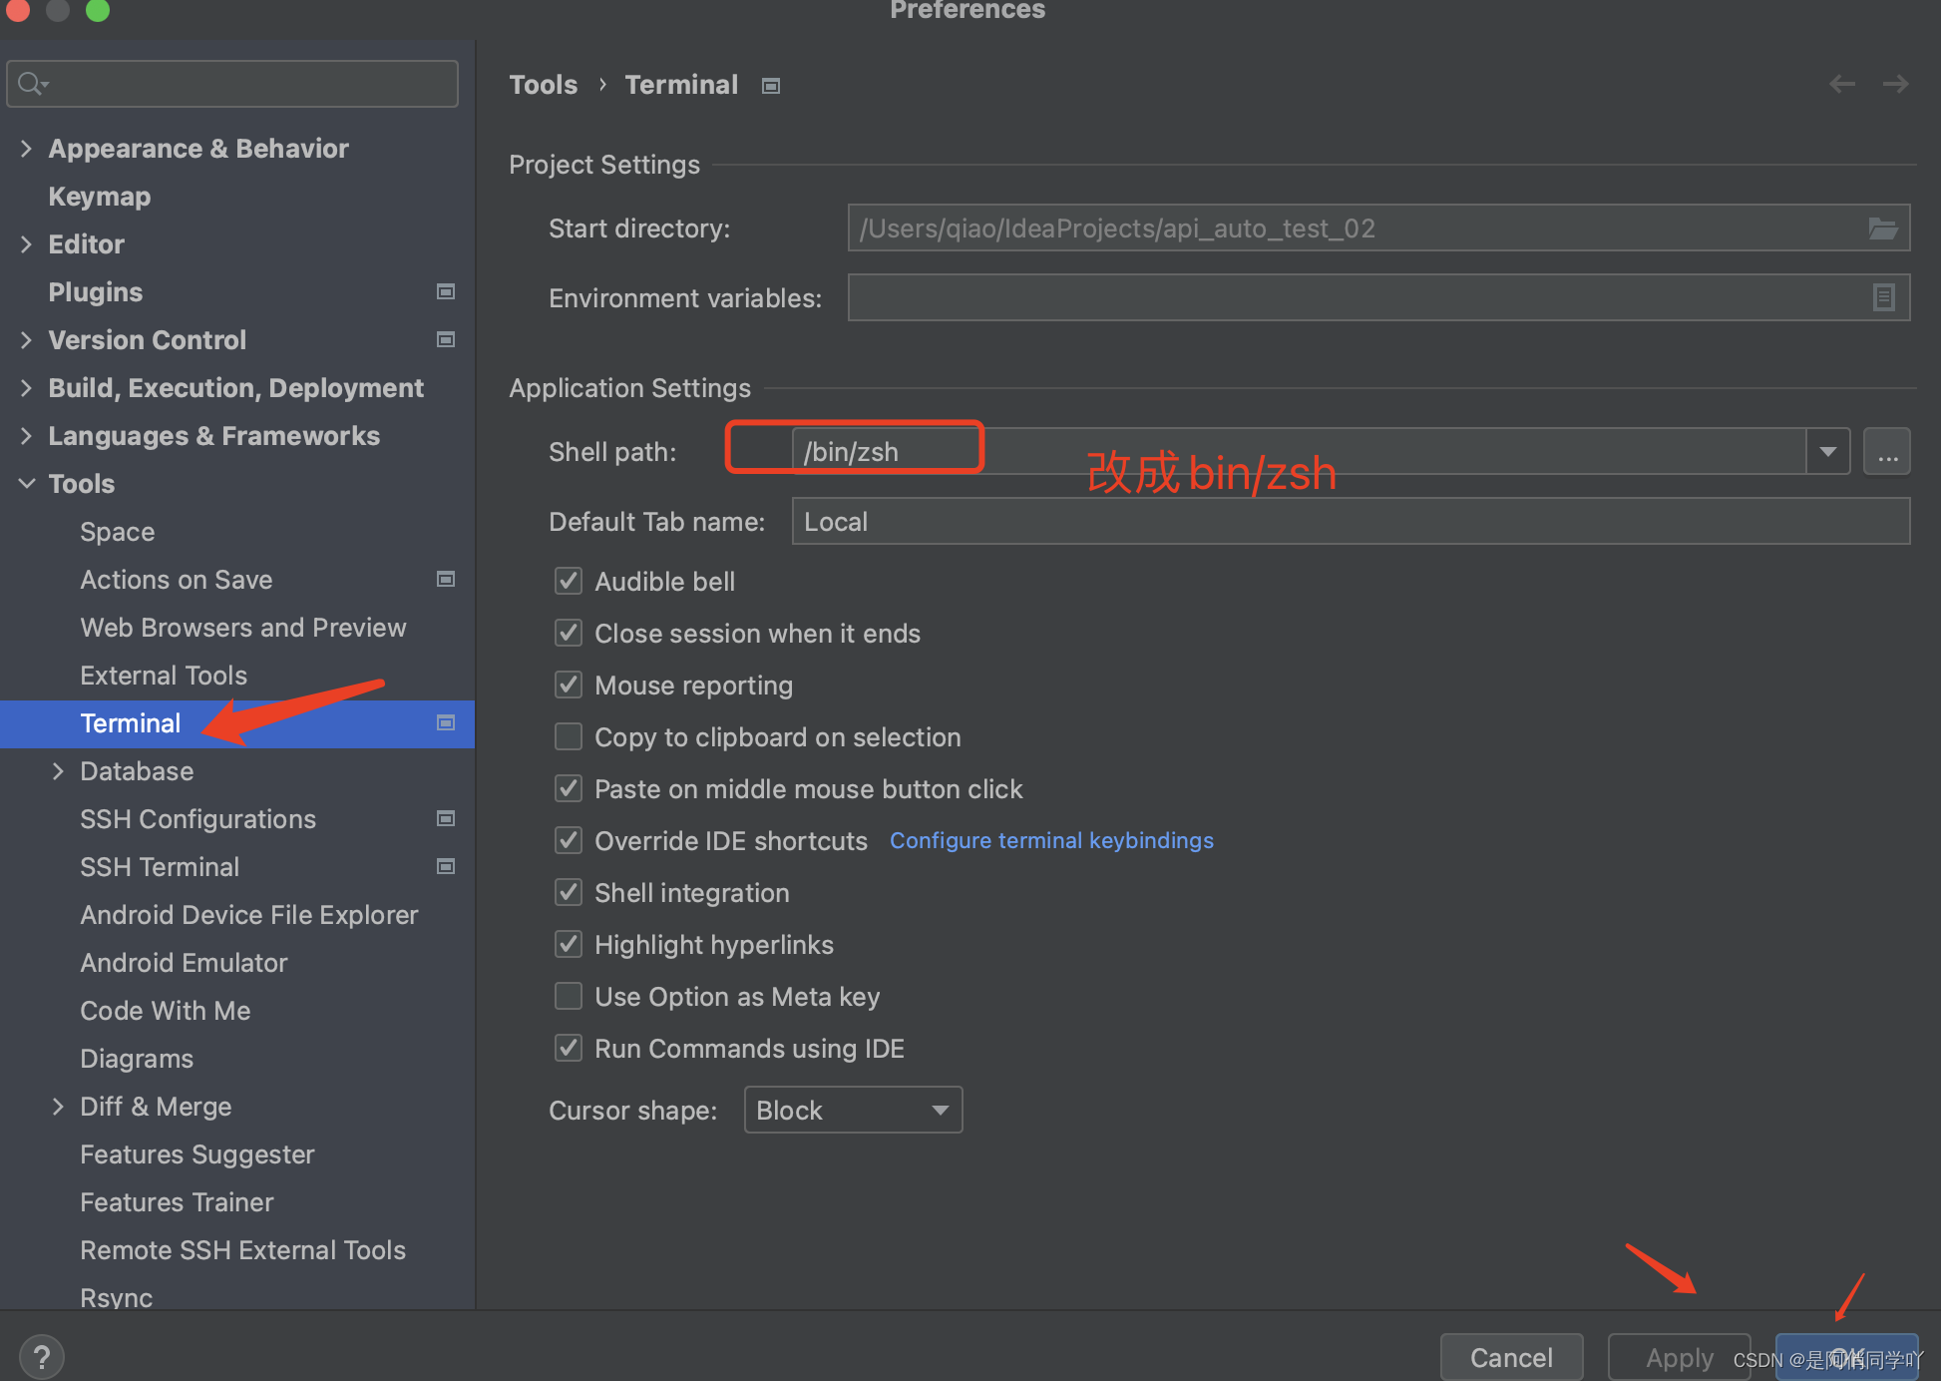Click project-level icon next to Plugins
This screenshot has height=1381, width=1941.
tap(446, 291)
